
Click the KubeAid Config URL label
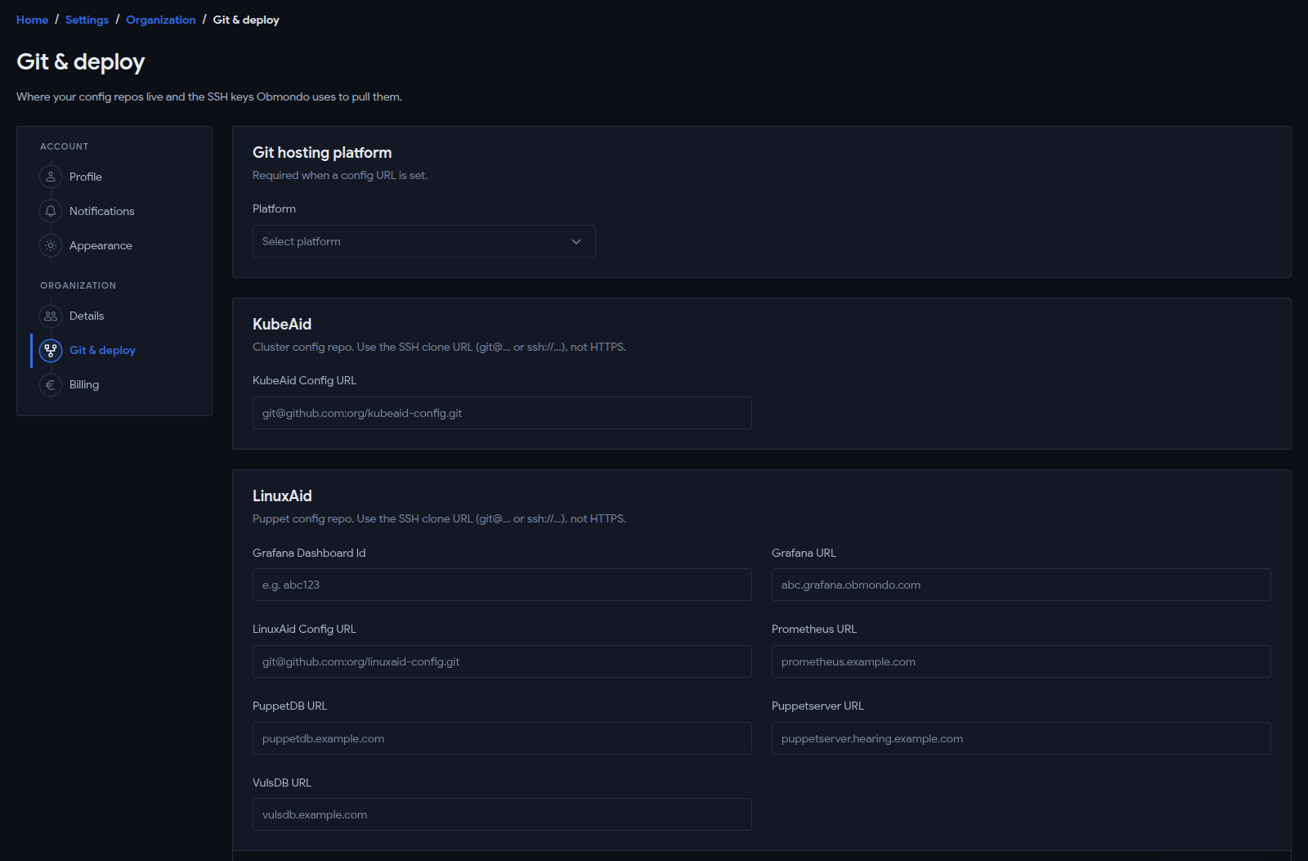304,380
